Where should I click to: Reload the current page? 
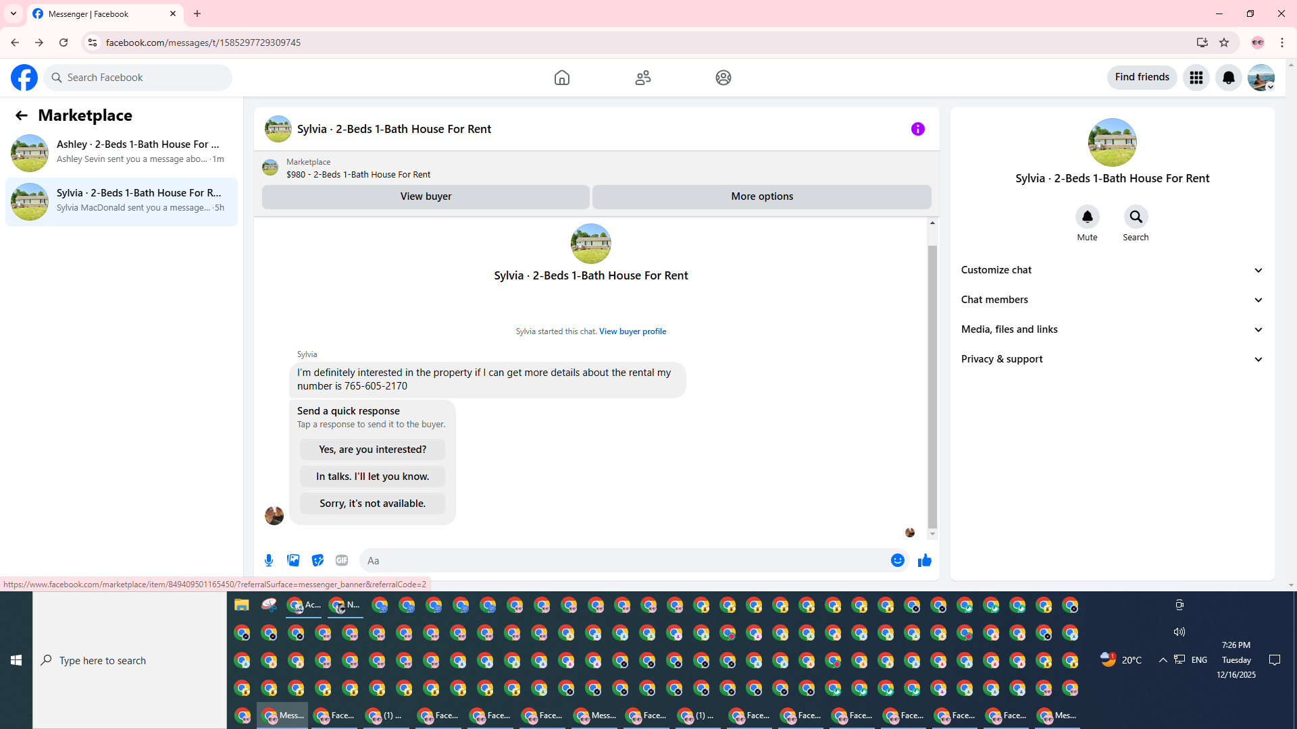click(63, 43)
